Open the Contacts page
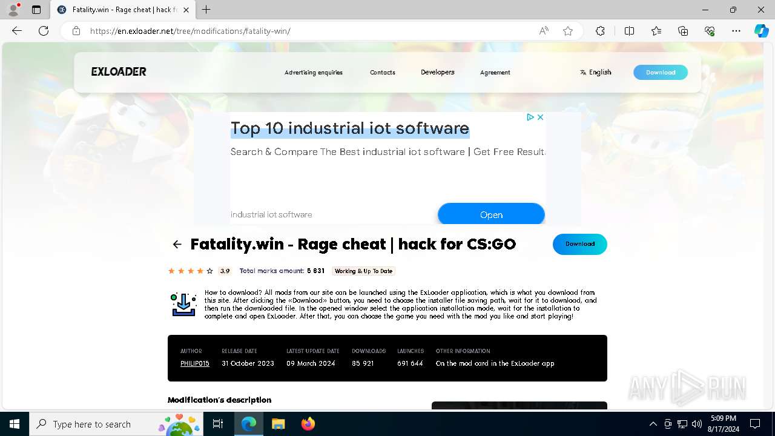 point(383,72)
